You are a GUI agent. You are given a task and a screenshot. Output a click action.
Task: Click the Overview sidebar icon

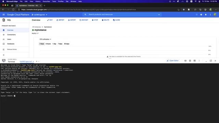coord(4,30)
